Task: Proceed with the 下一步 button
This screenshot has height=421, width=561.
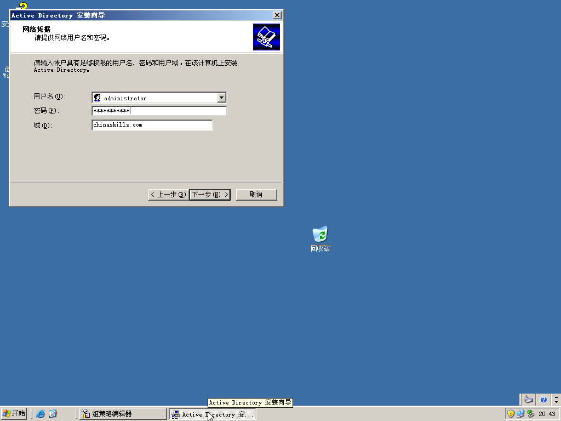Action: 210,195
